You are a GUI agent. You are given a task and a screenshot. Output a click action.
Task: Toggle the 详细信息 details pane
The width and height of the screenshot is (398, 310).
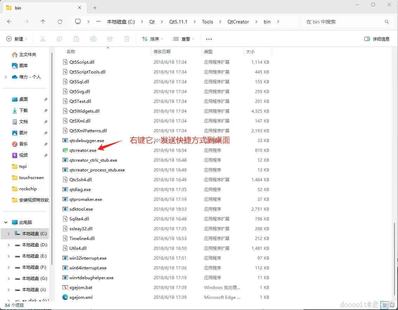[377, 39]
